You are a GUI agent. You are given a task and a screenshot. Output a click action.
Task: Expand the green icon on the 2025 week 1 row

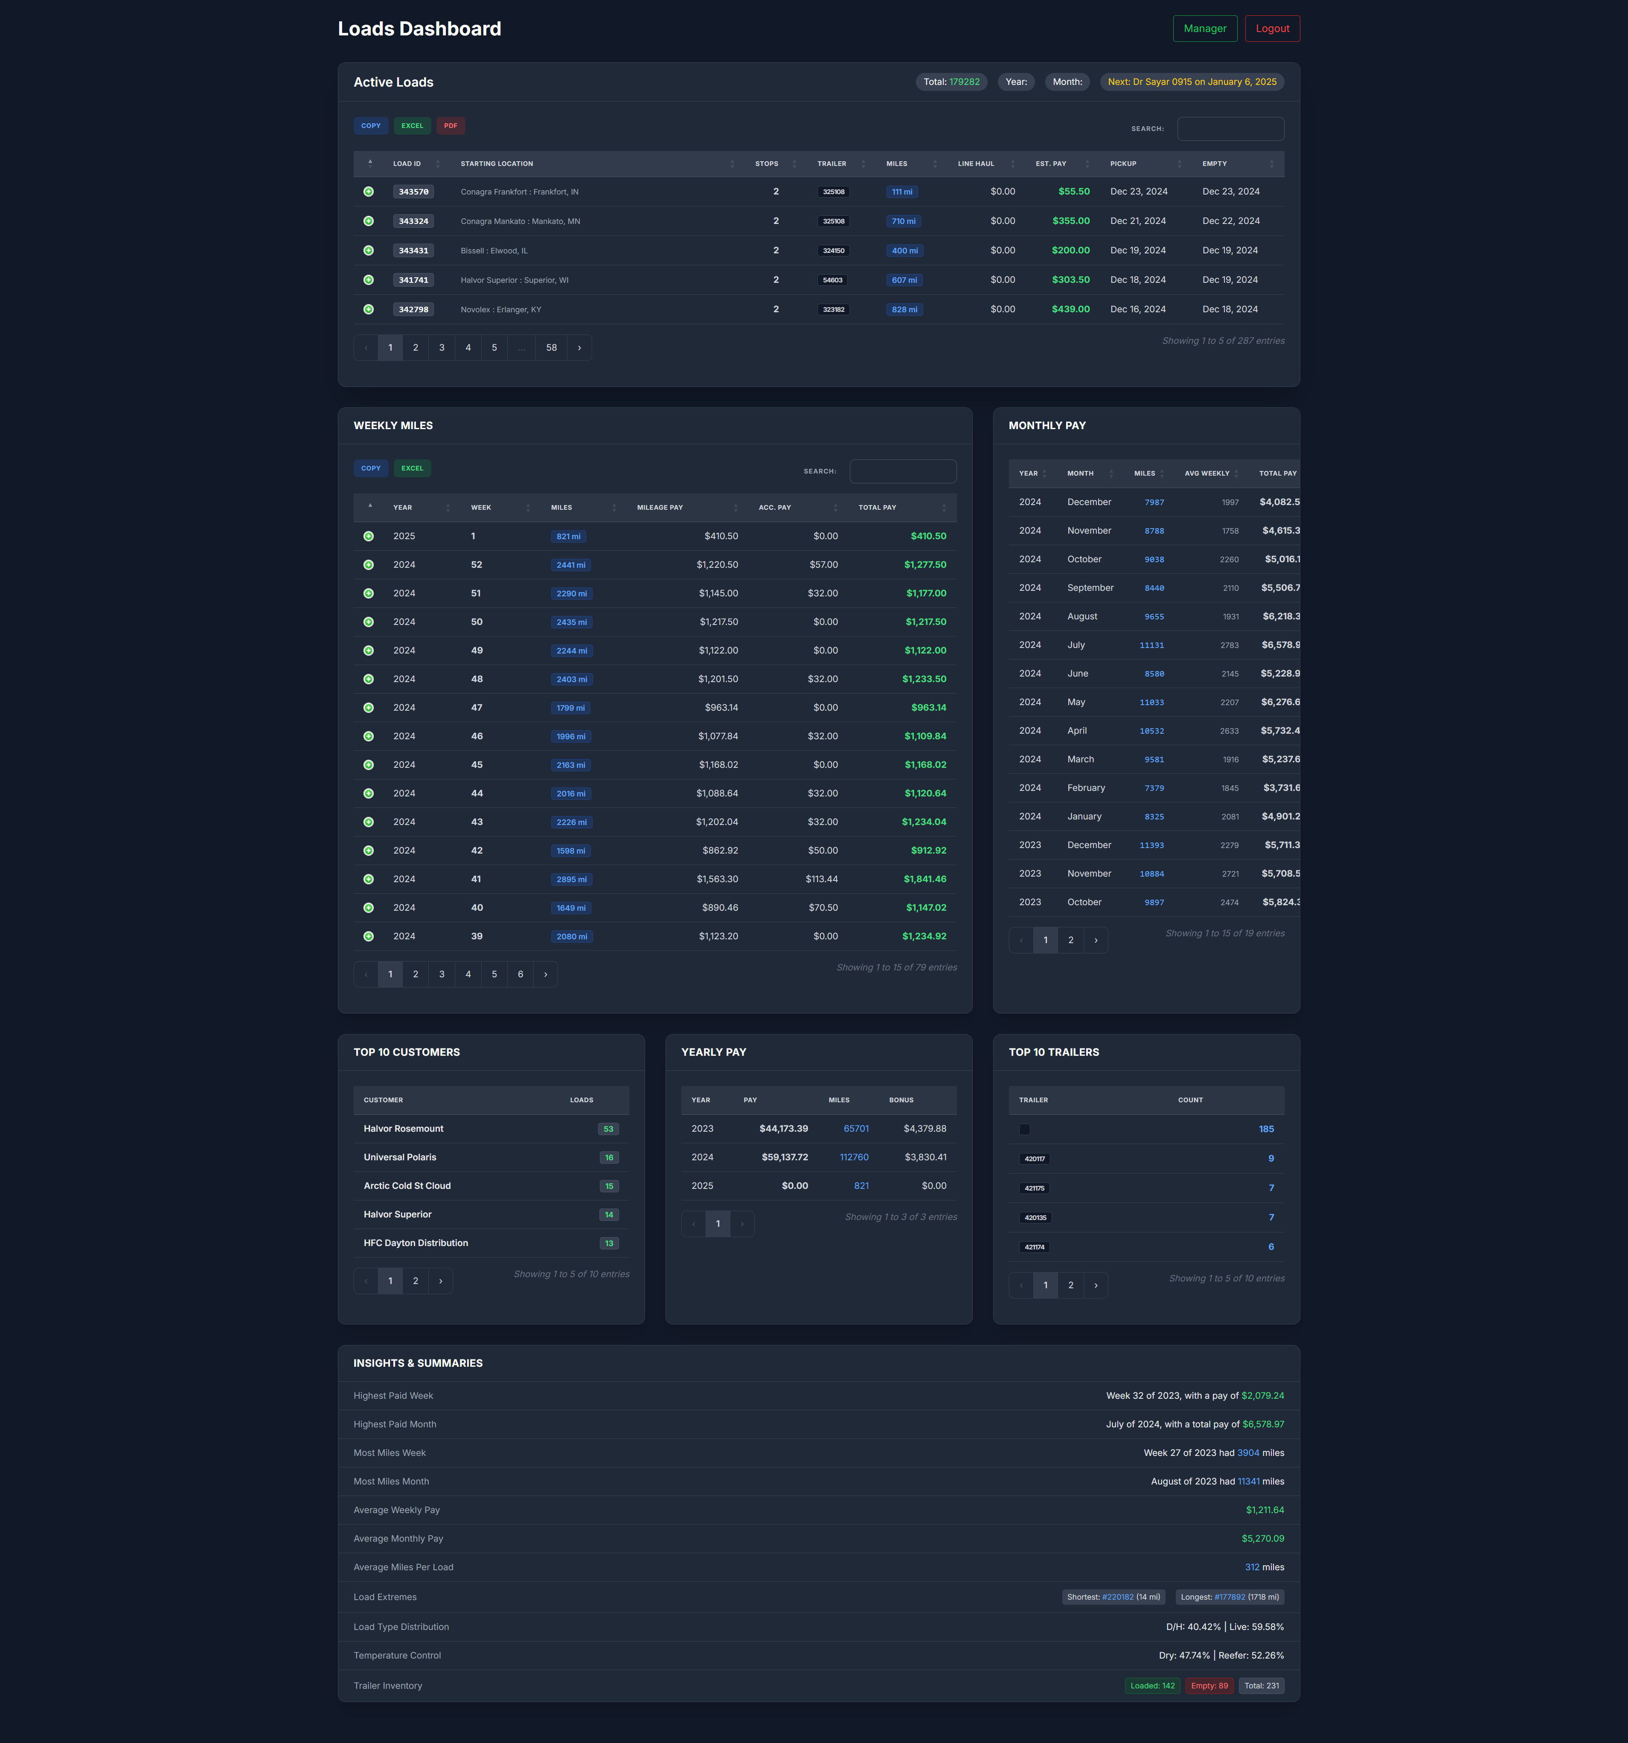[x=368, y=536]
